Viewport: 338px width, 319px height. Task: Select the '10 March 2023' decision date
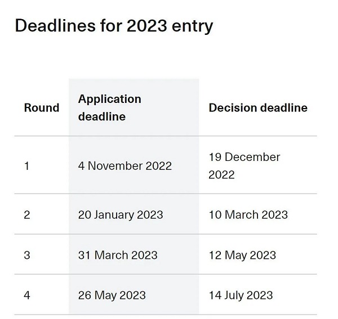click(x=248, y=214)
